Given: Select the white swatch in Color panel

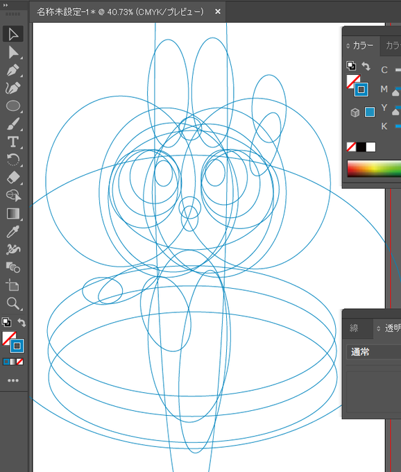Looking at the screenshot, I should (x=370, y=147).
